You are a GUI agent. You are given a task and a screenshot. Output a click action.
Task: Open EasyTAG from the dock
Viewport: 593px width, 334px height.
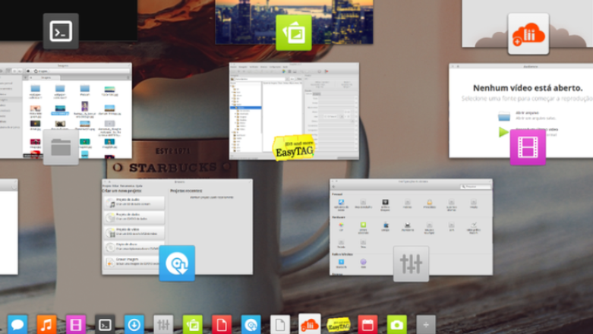point(339,325)
